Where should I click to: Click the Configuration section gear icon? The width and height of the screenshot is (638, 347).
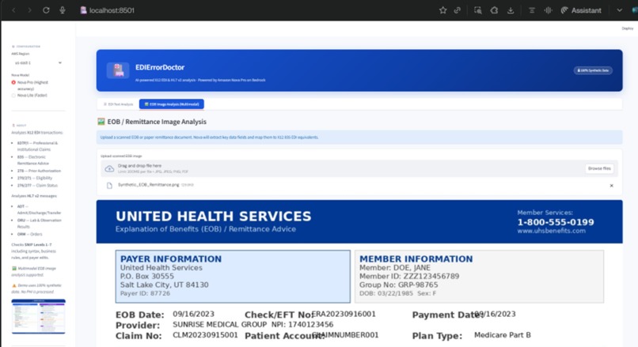[13, 47]
